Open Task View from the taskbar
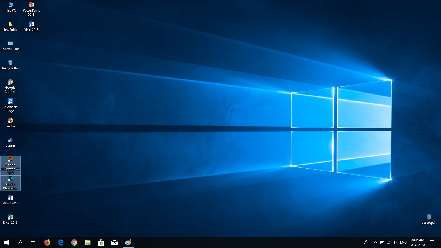 (x=33, y=242)
